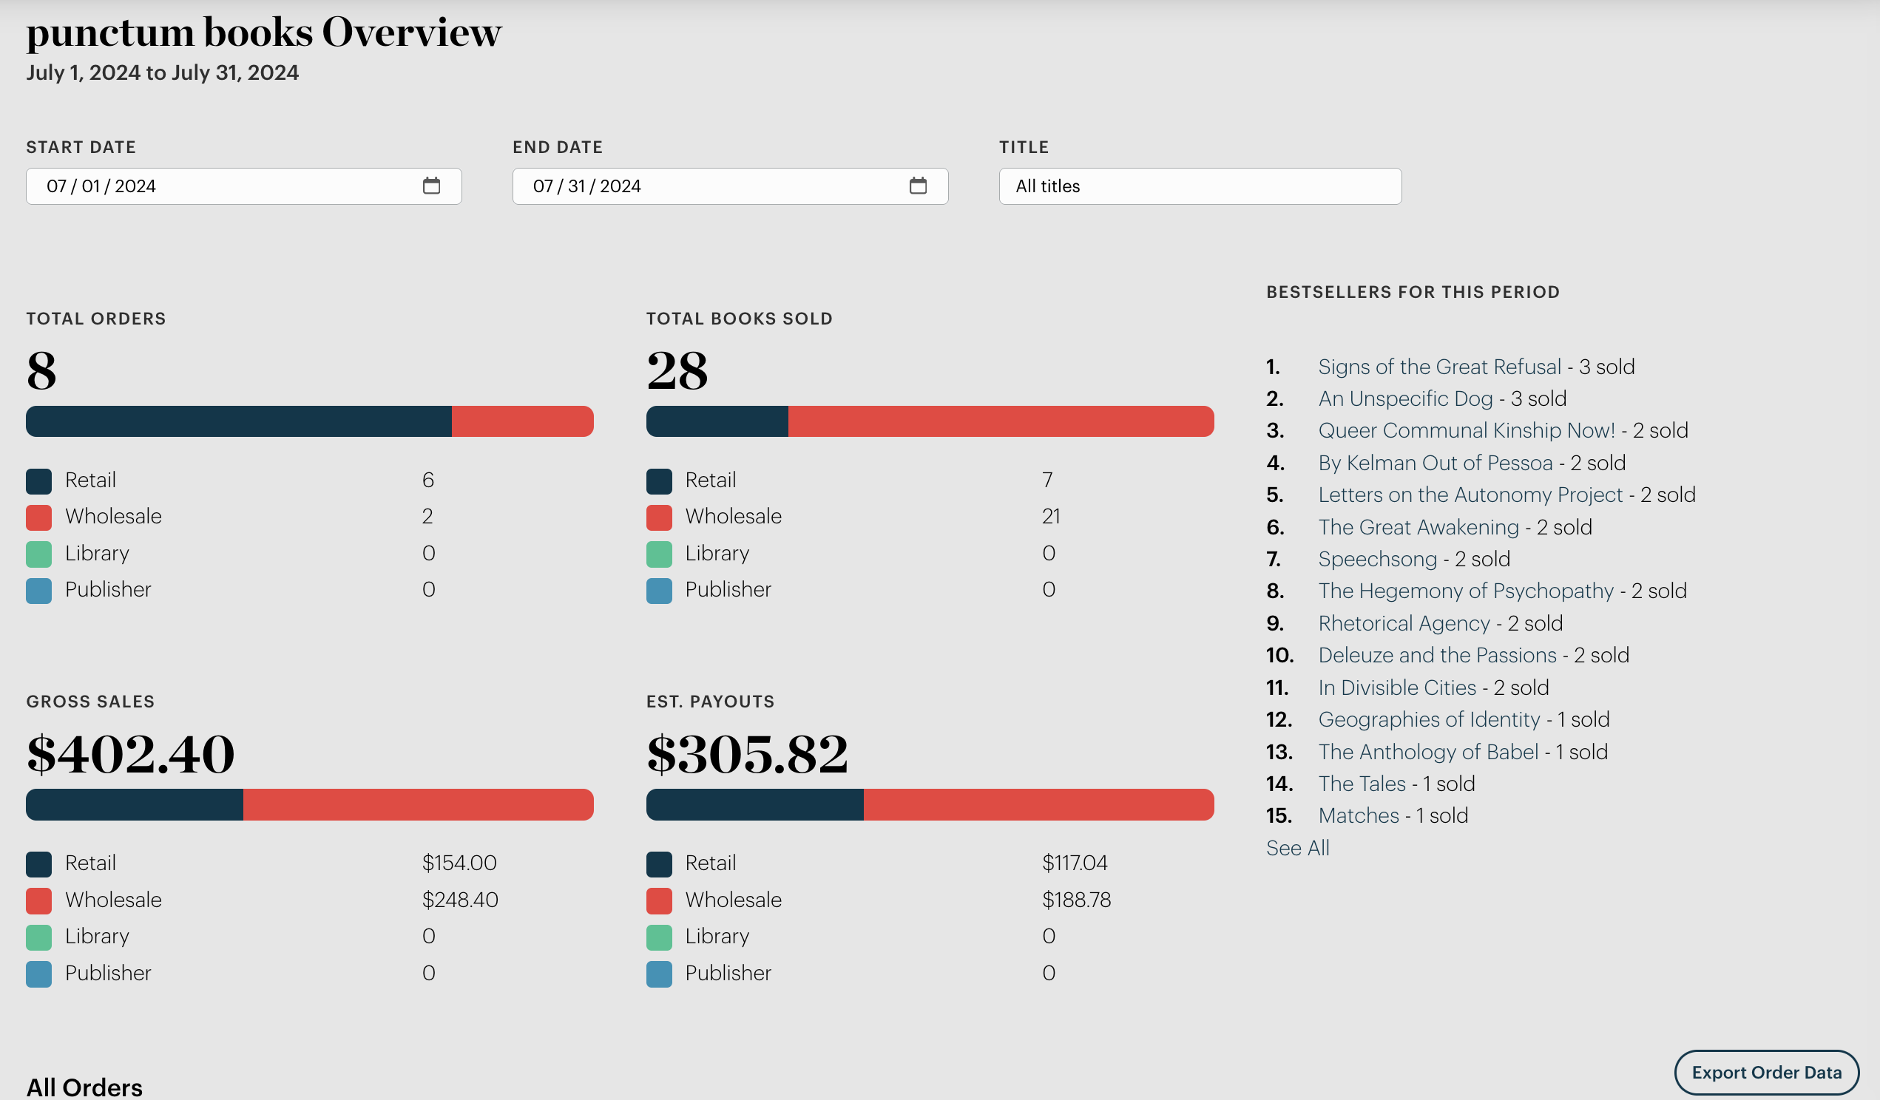
Task: Click the End Date text 07/31/2024
Action: point(587,186)
